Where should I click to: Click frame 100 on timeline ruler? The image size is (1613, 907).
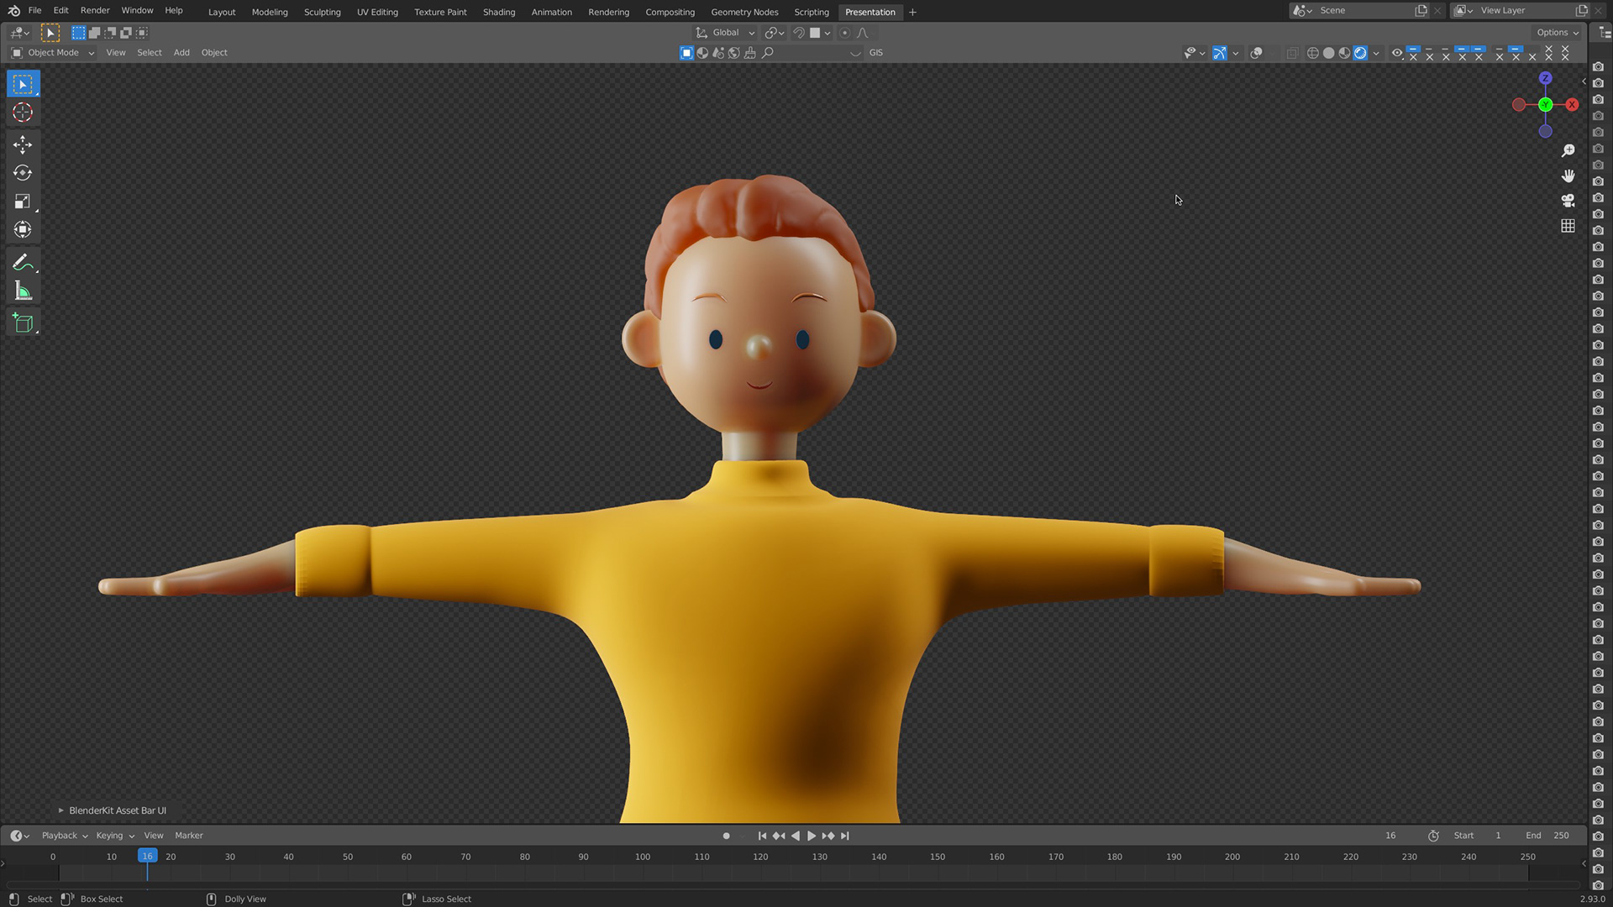[643, 857]
